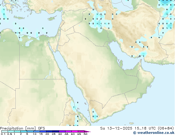
Task: Click the 1 to 2 mm legend swatch
Action: [x=17, y=131]
